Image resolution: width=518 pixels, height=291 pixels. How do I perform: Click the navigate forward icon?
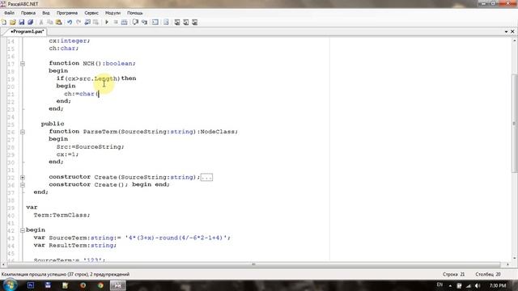point(96,22)
